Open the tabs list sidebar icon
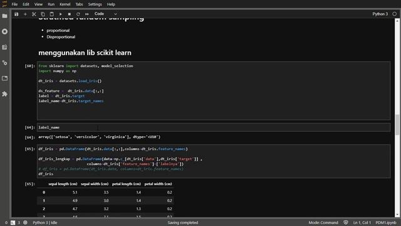 (x=4, y=78)
